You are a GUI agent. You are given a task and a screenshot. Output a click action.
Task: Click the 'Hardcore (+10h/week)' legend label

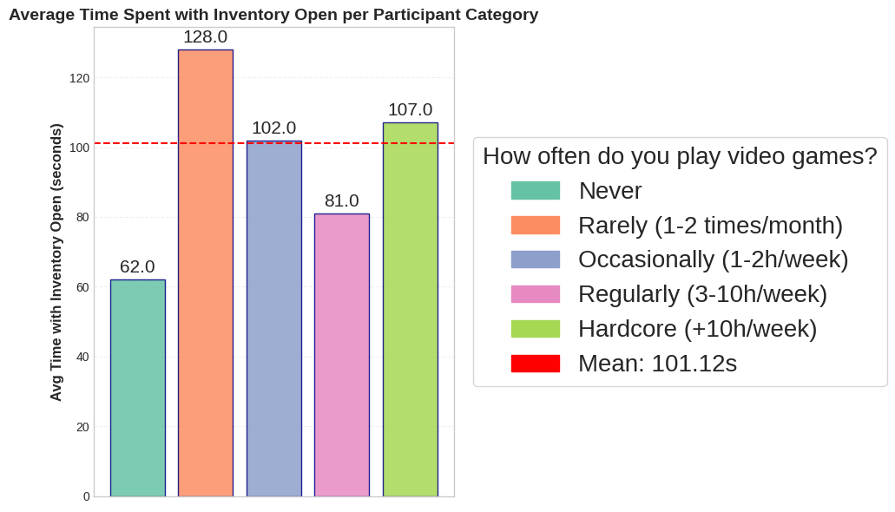click(697, 329)
